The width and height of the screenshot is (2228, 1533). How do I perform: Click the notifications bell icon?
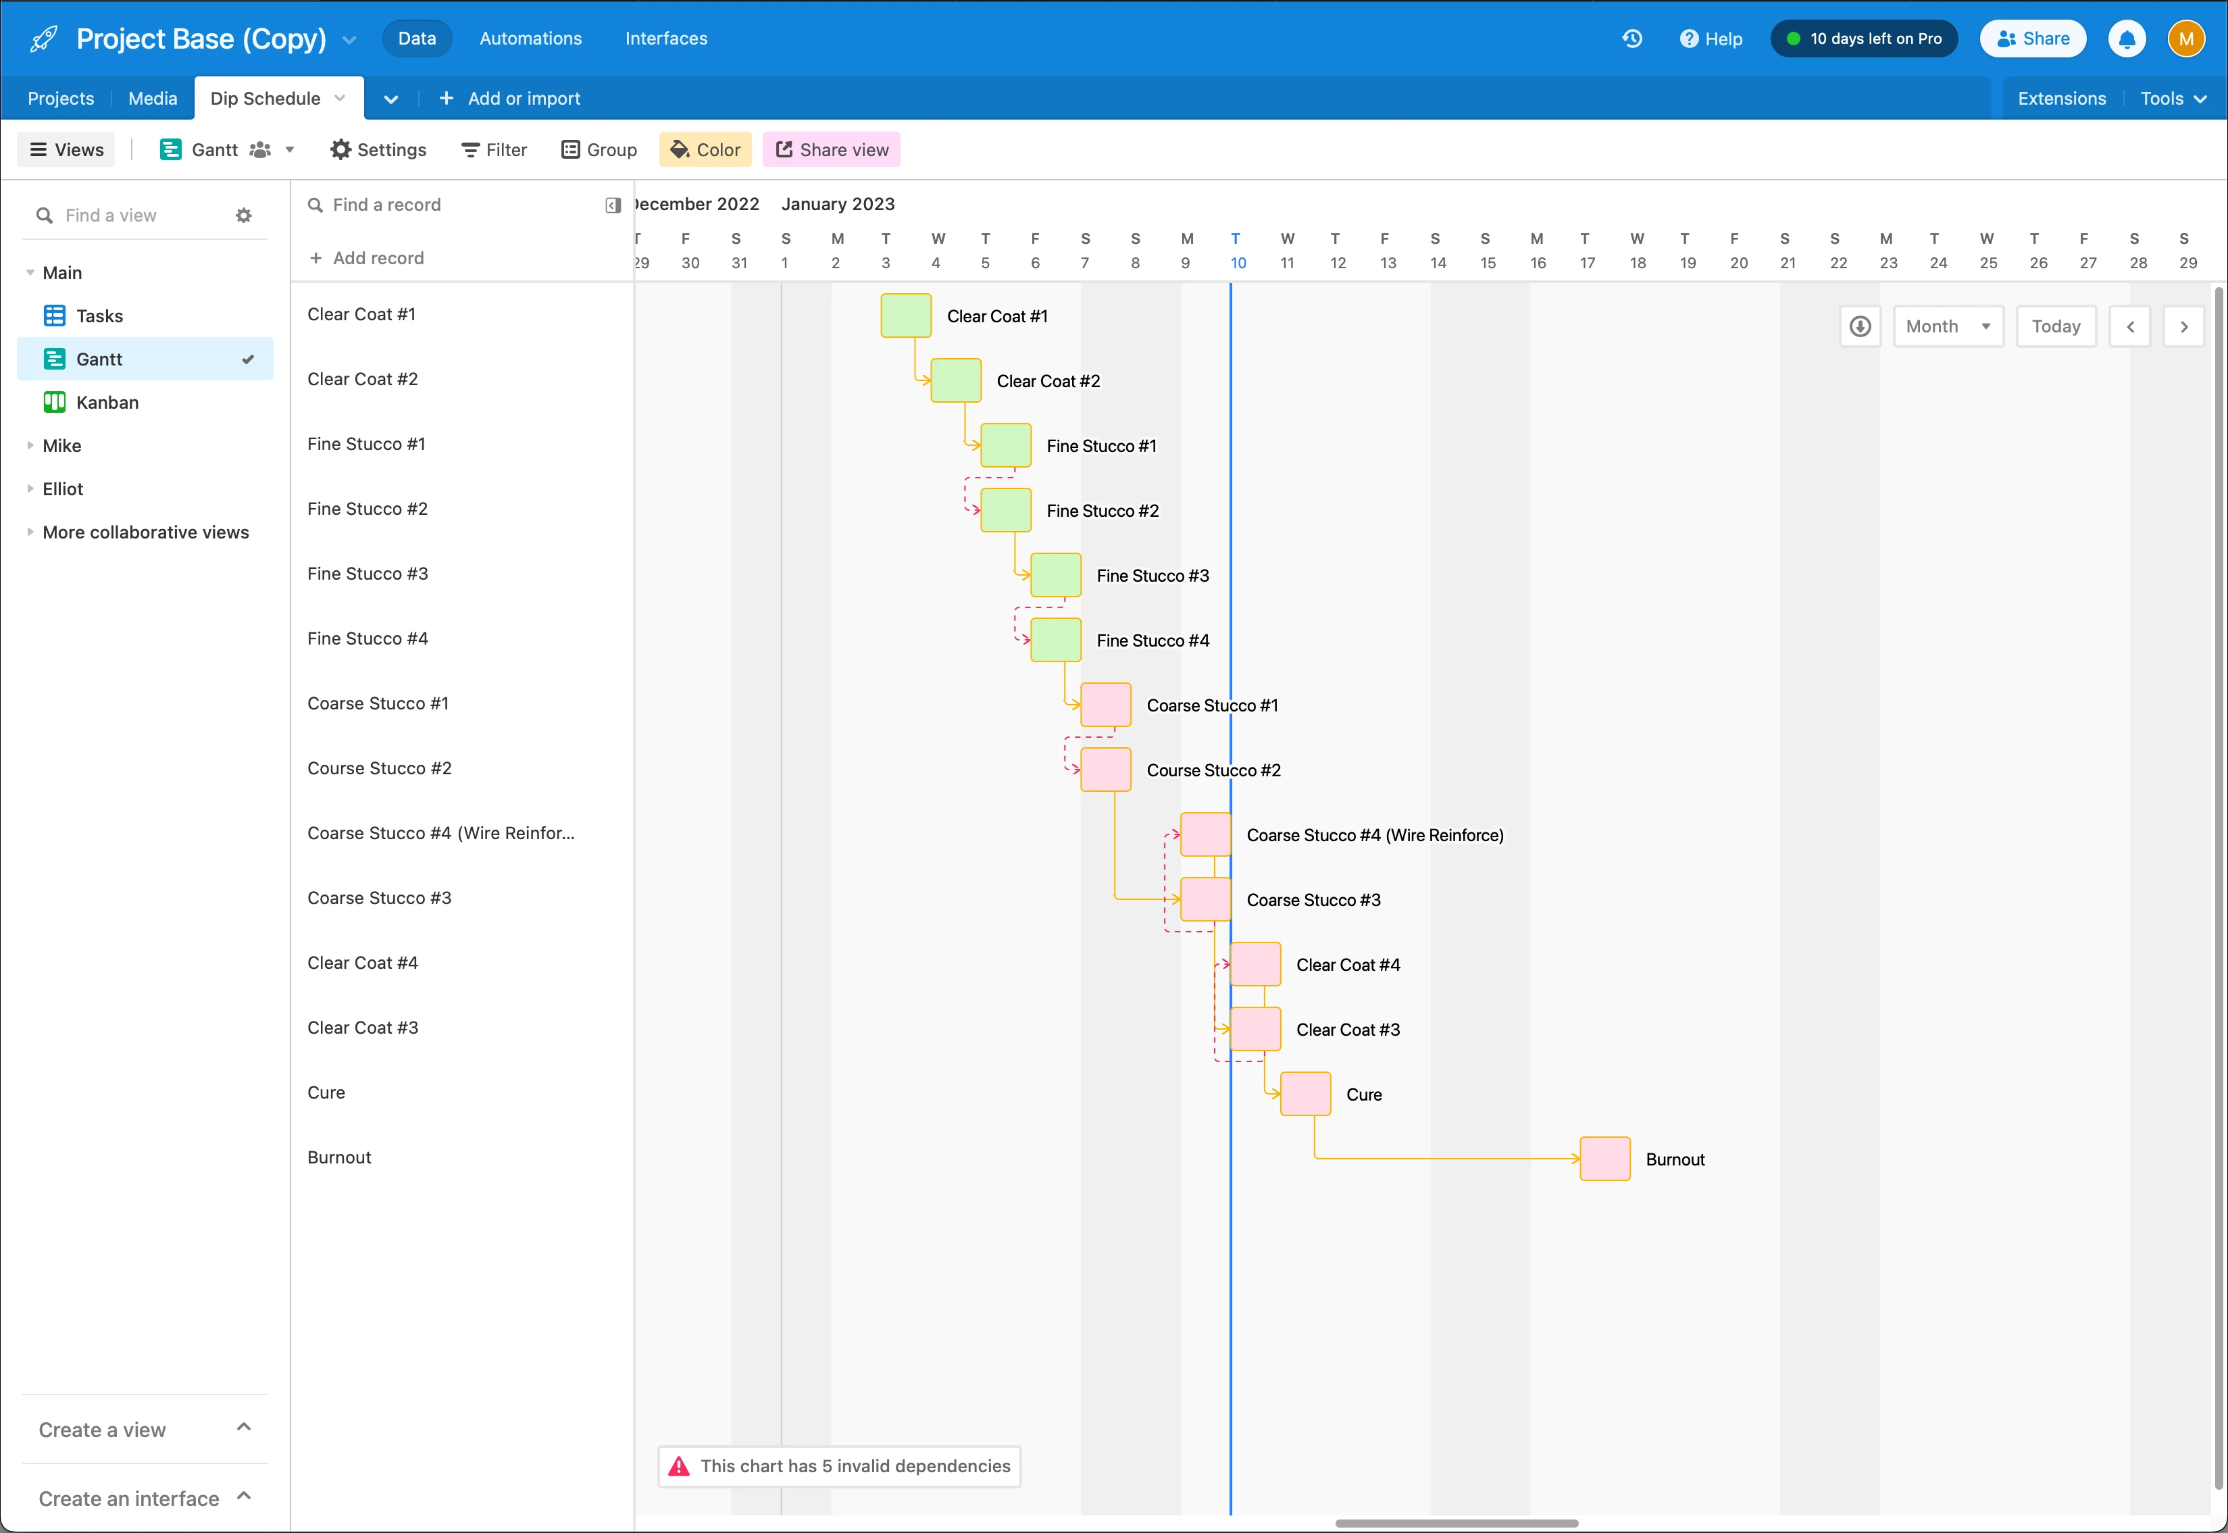2126,39
